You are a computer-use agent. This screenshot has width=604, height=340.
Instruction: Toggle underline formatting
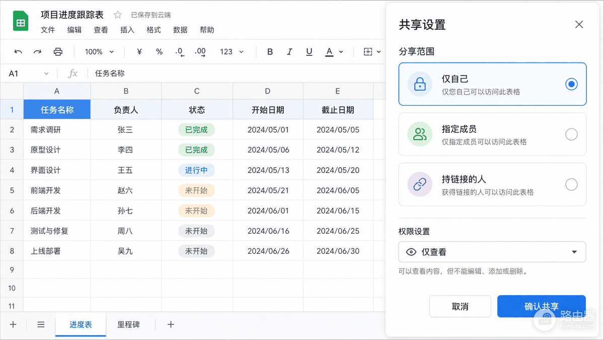pyautogui.click(x=309, y=52)
